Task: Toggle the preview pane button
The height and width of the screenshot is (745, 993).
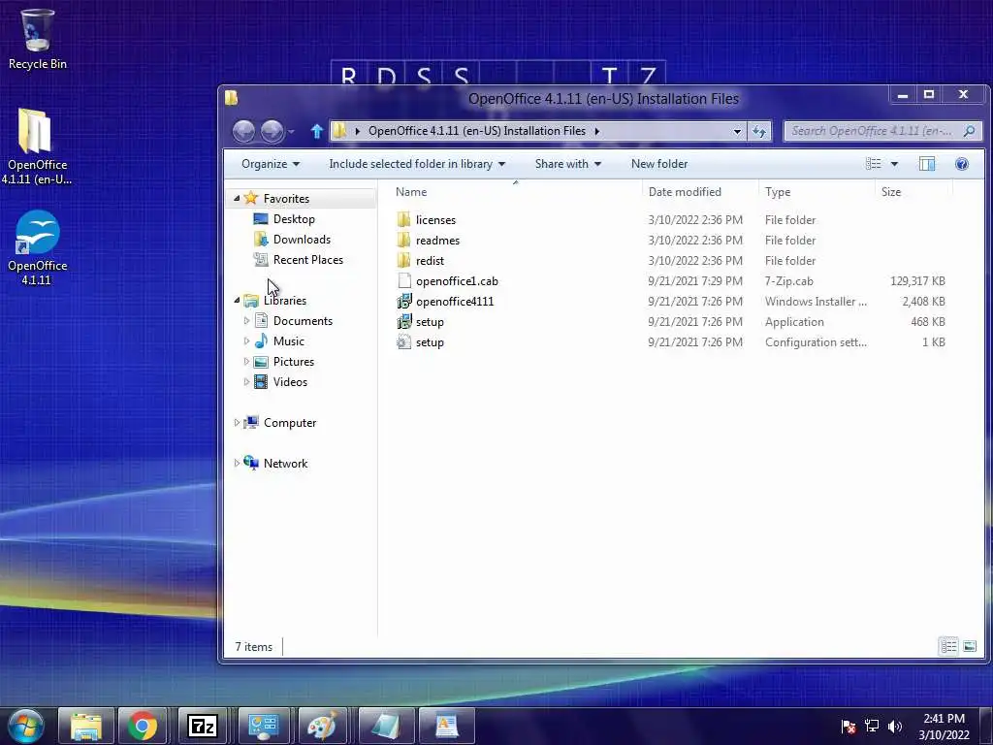Action: coord(926,164)
